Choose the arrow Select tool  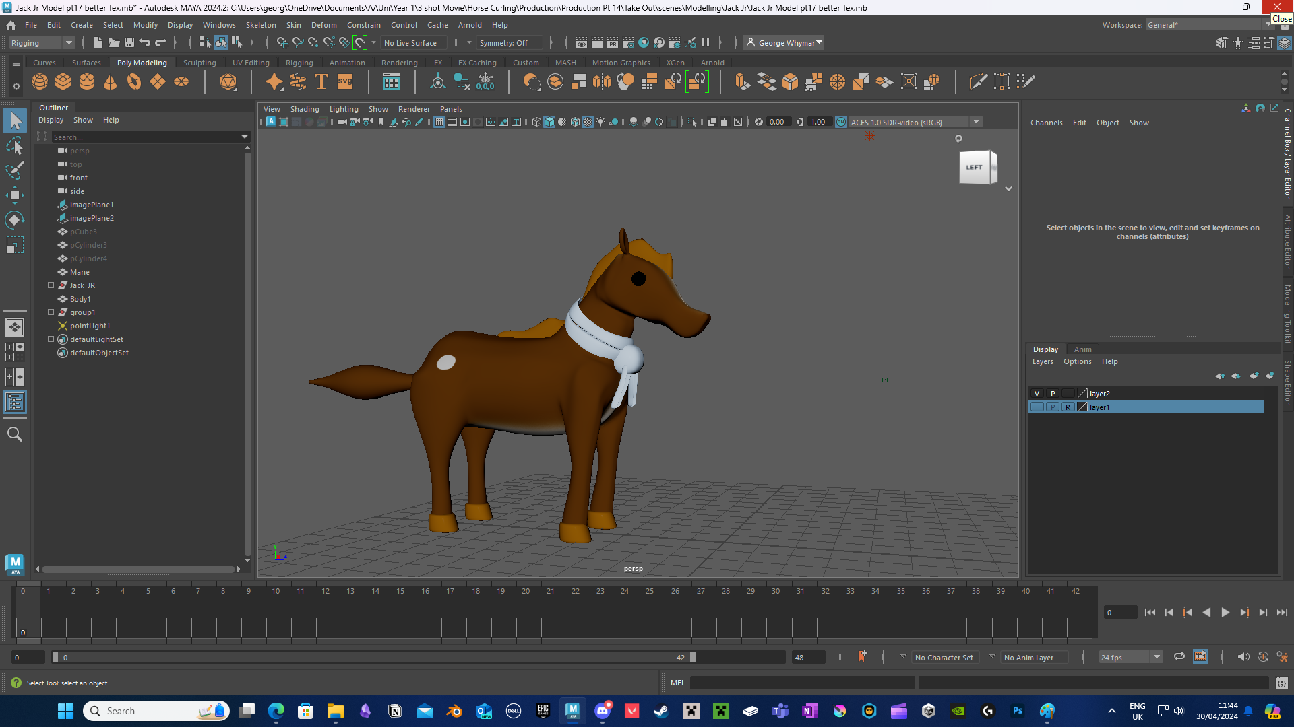pos(14,120)
